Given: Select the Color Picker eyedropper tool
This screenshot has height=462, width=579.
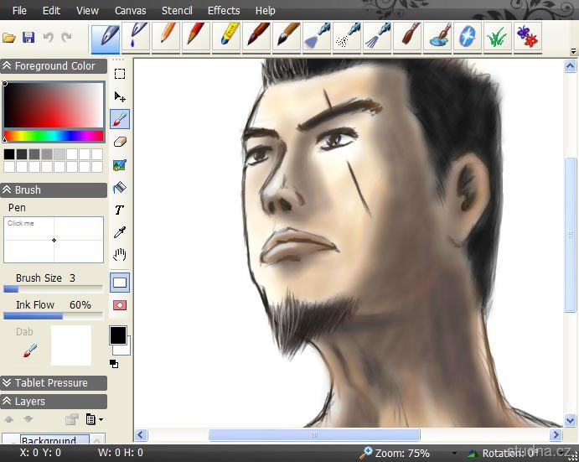Looking at the screenshot, I should (120, 232).
